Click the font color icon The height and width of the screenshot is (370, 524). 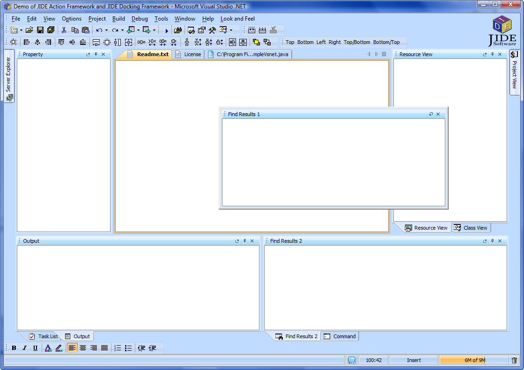point(48,348)
